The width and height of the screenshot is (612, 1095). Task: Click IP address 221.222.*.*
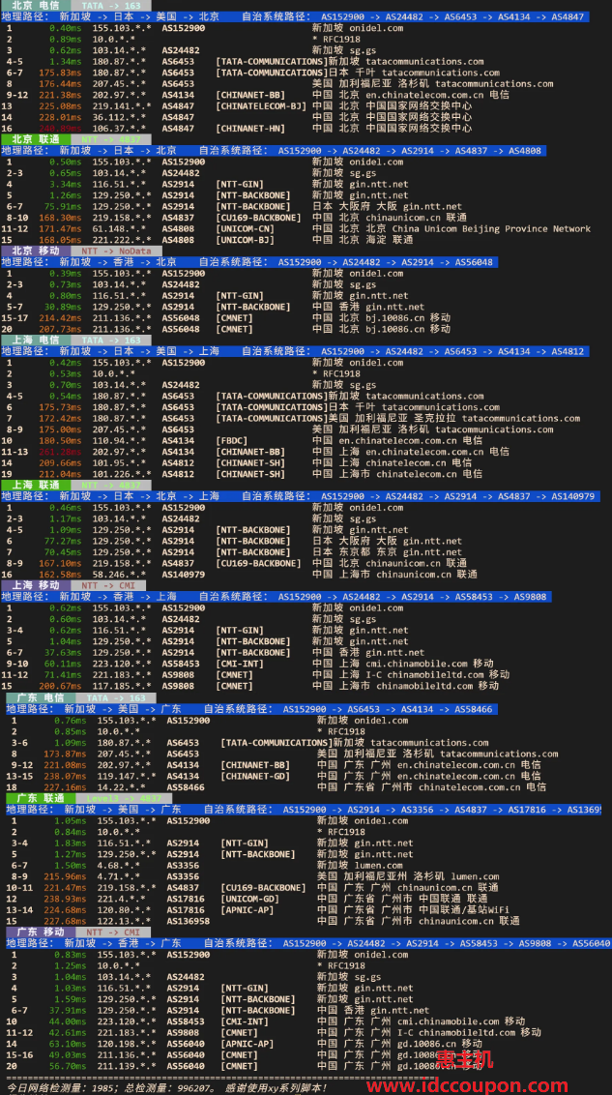pos(122,240)
